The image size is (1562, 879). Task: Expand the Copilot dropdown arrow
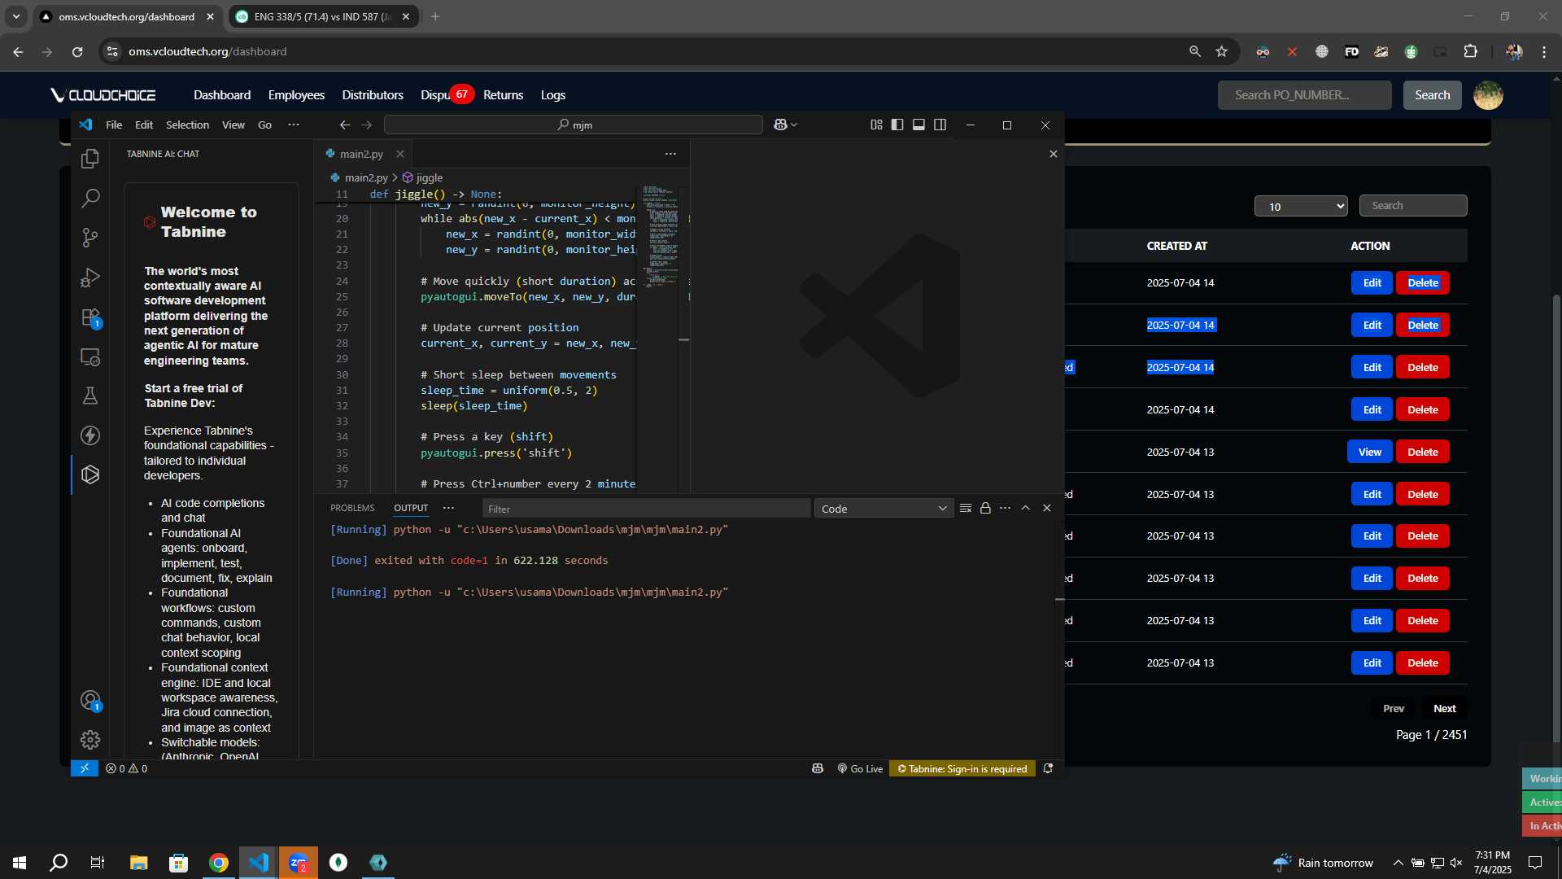(794, 125)
